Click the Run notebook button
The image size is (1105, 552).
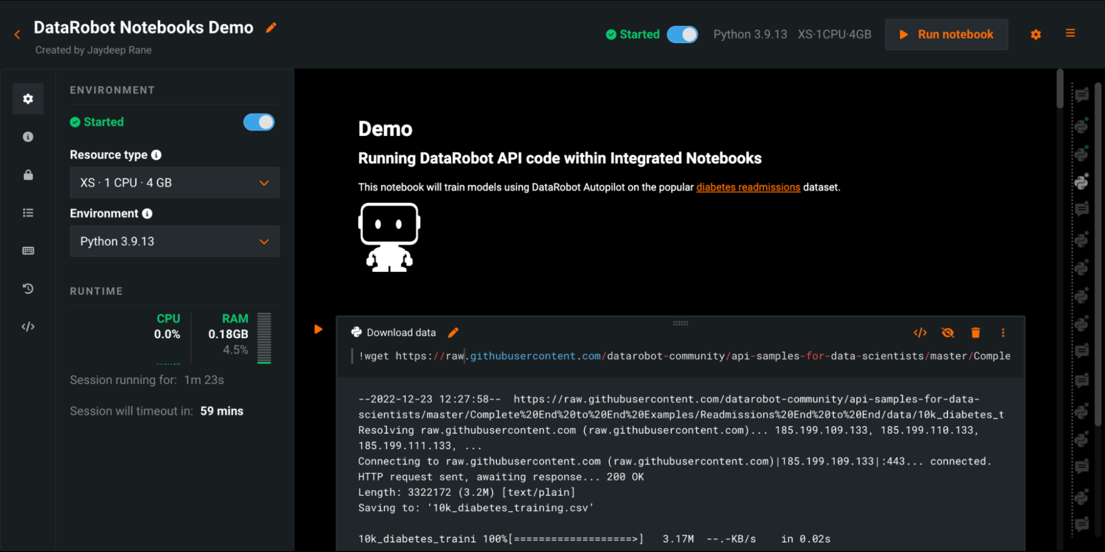click(x=946, y=34)
